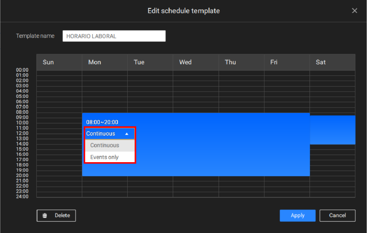This screenshot has width=367, height=233.
Task: Cancel editing the schedule template
Action: 337,216
